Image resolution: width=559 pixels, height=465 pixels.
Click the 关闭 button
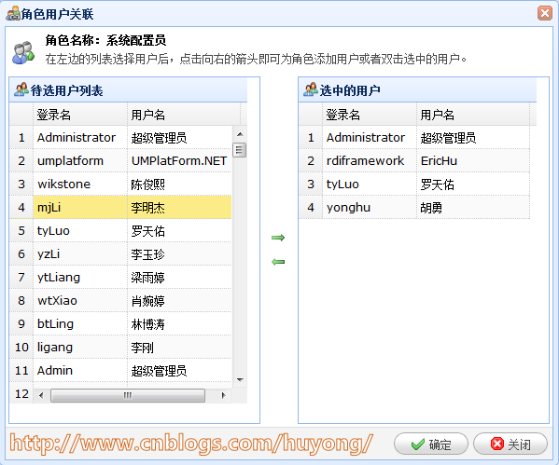click(x=510, y=444)
